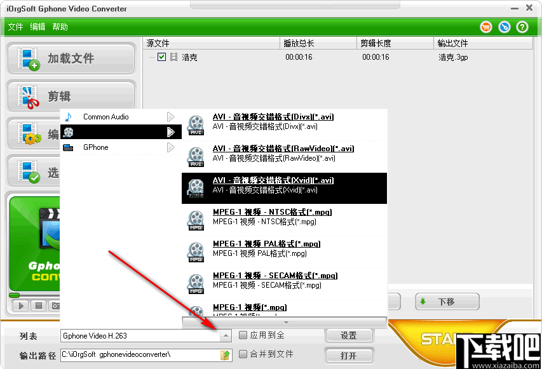Click the output path input field
This screenshot has width=542, height=369.
click(x=140, y=355)
